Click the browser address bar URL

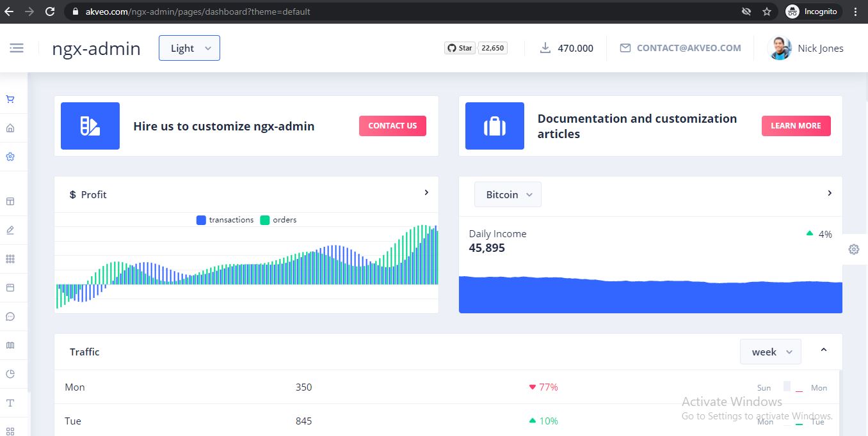coord(198,12)
